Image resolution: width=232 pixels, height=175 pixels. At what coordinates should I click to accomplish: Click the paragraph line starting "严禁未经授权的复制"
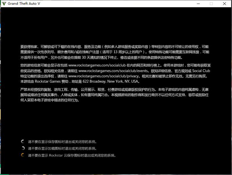coord(114,90)
